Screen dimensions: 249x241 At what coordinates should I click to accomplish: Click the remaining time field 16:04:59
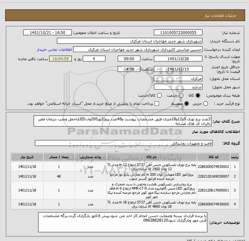[60, 59]
